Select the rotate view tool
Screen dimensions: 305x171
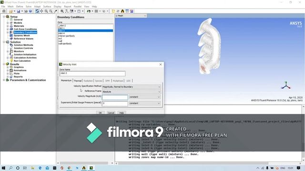click(37, 11)
